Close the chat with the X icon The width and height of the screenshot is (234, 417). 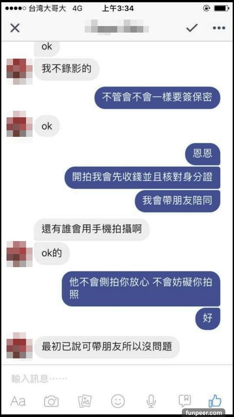point(15,28)
